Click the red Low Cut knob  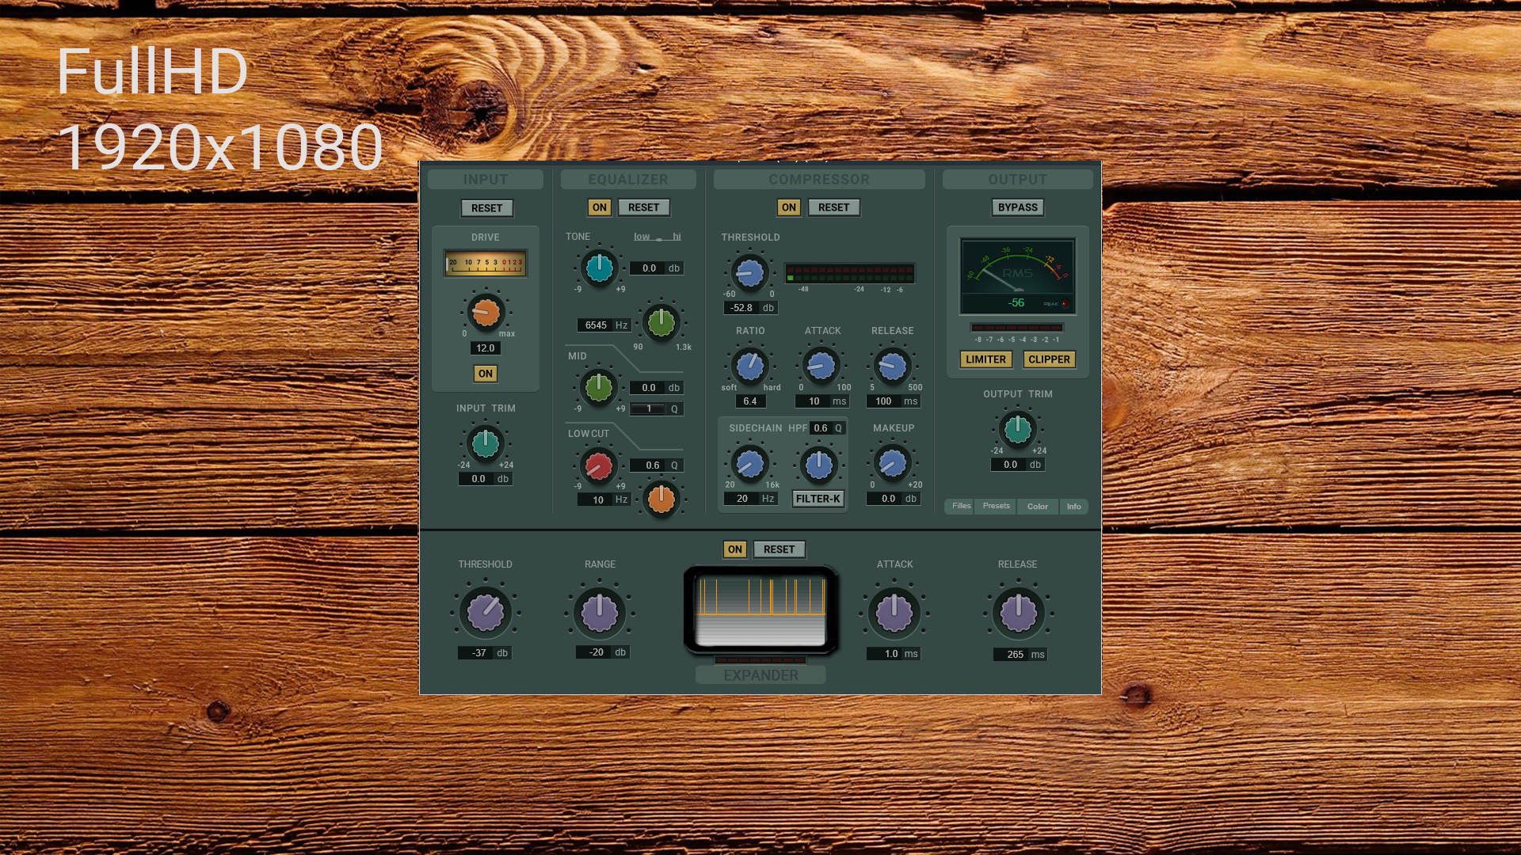599,465
